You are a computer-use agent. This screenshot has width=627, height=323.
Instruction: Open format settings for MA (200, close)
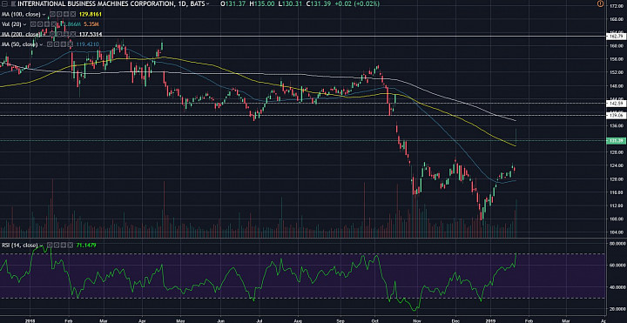(x=59, y=34)
